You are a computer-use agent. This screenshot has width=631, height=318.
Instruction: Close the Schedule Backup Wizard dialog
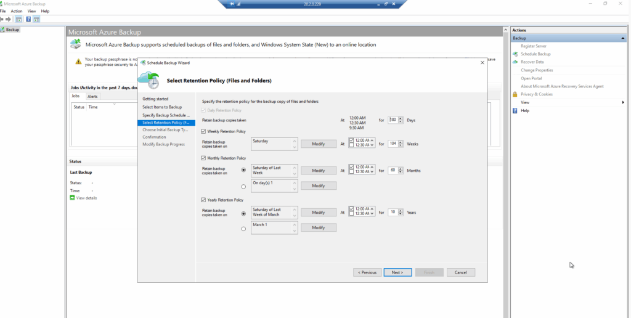click(x=482, y=63)
